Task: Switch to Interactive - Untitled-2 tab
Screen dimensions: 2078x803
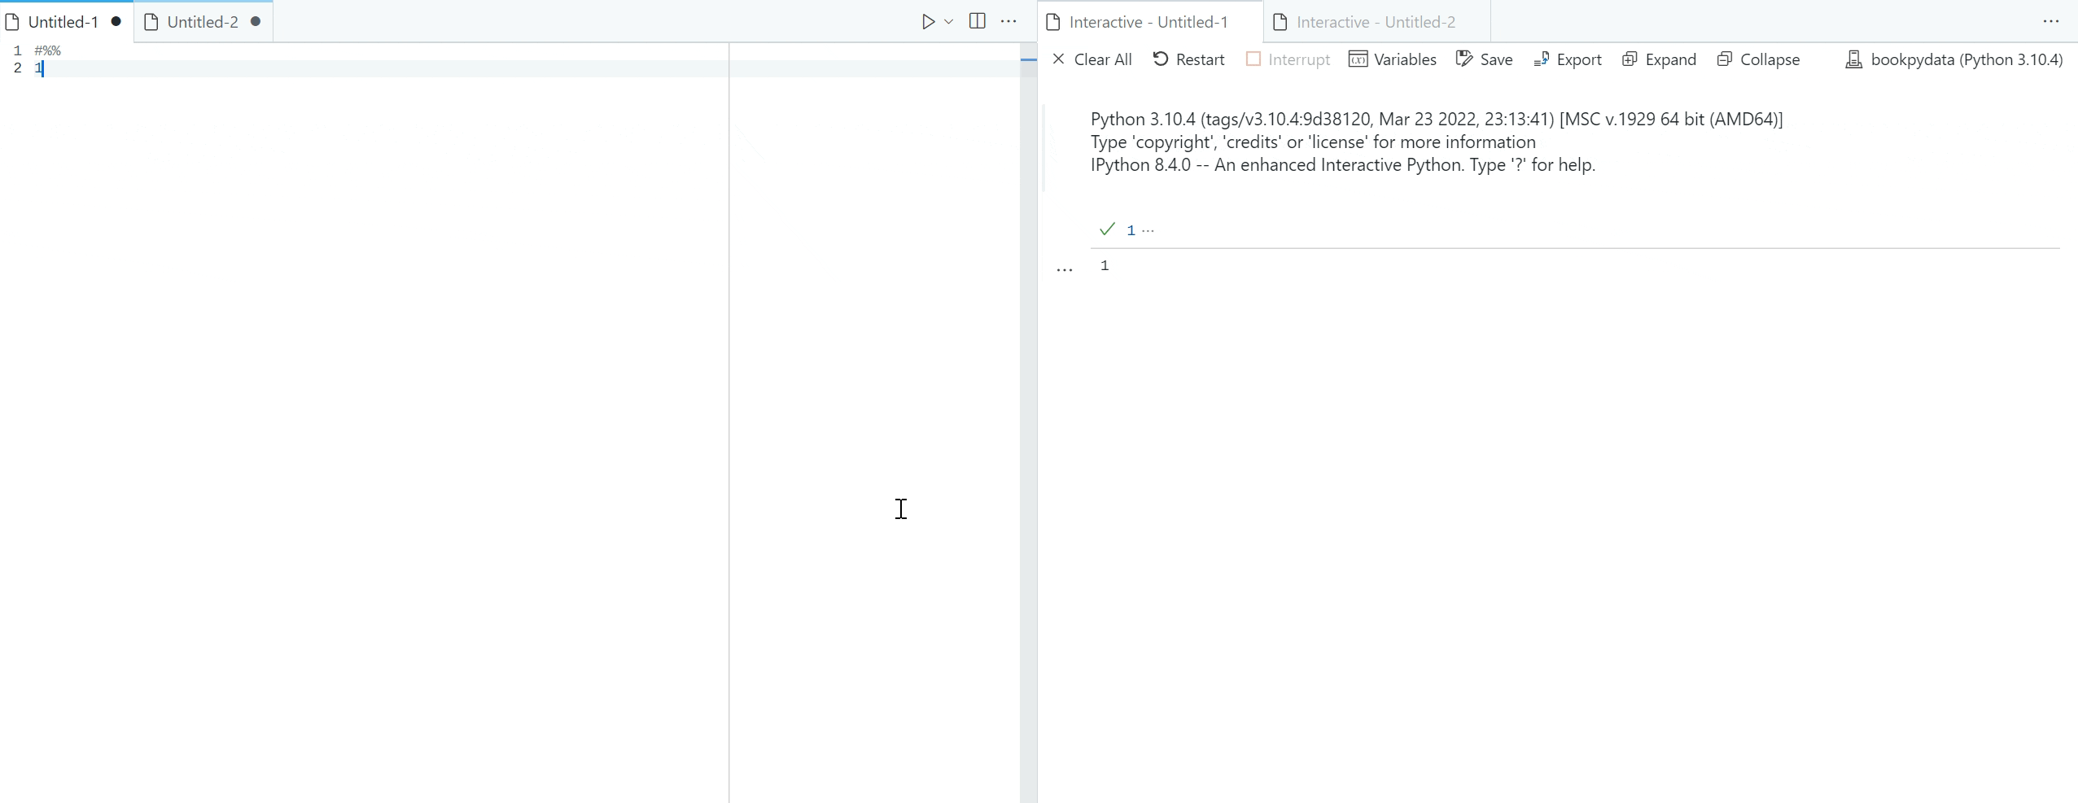Action: pyautogui.click(x=1374, y=21)
